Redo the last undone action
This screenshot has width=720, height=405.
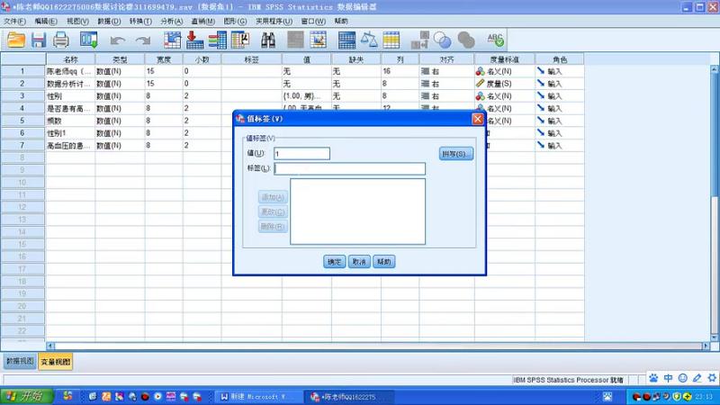(x=143, y=40)
